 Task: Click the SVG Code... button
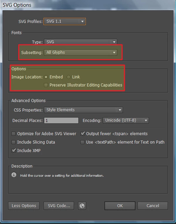pos(59,206)
